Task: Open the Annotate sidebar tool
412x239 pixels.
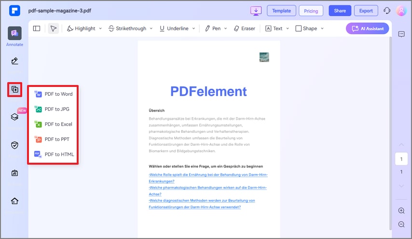Action: pos(14,36)
